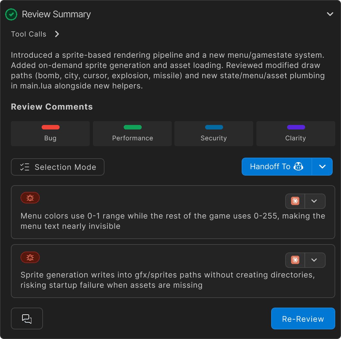This screenshot has height=339, width=341.
Task: Click the orange asterisk icon on the menu colors comment
Action: (x=295, y=201)
